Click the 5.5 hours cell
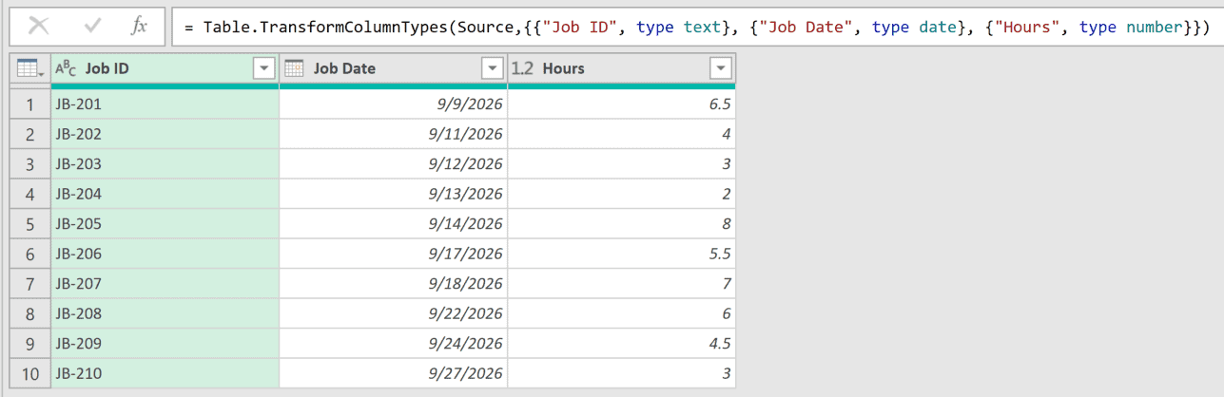This screenshot has height=397, width=1224. [x=621, y=254]
